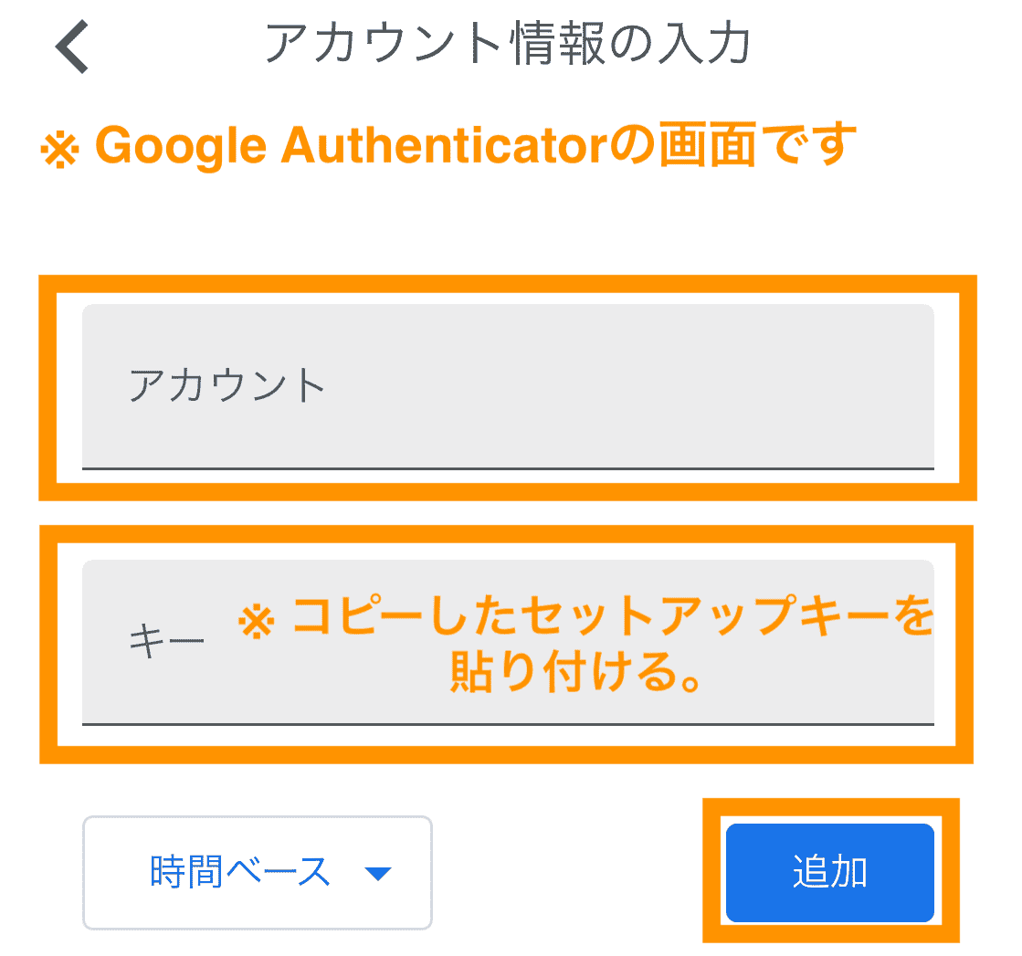Screen dimensions: 1022x956
Task: Click the word Google in the orange heading
Action: (181, 146)
